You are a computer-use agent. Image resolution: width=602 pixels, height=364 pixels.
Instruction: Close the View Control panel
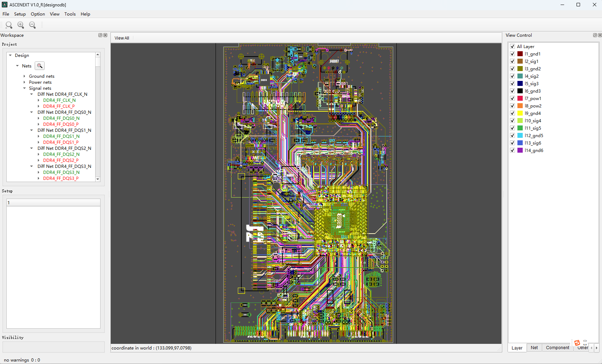click(600, 35)
